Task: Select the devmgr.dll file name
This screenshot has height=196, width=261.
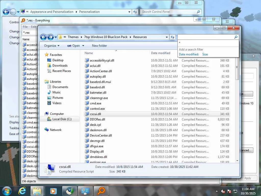Action: (97, 141)
